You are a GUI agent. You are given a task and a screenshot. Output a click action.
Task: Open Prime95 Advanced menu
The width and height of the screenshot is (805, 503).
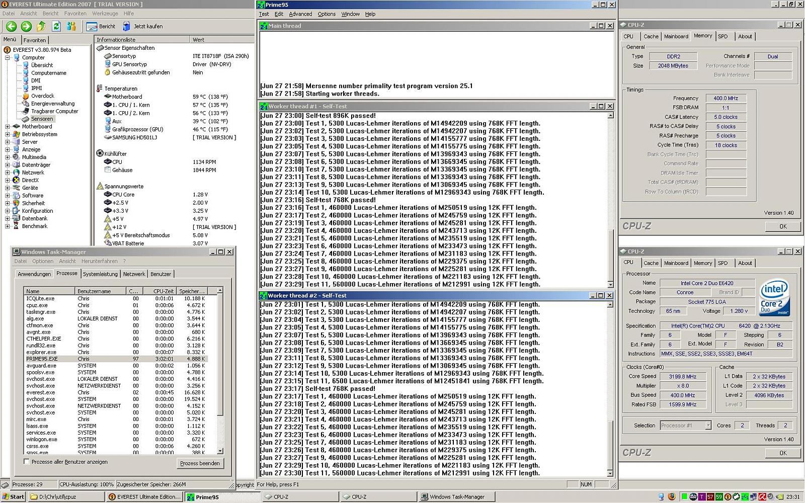[300, 14]
